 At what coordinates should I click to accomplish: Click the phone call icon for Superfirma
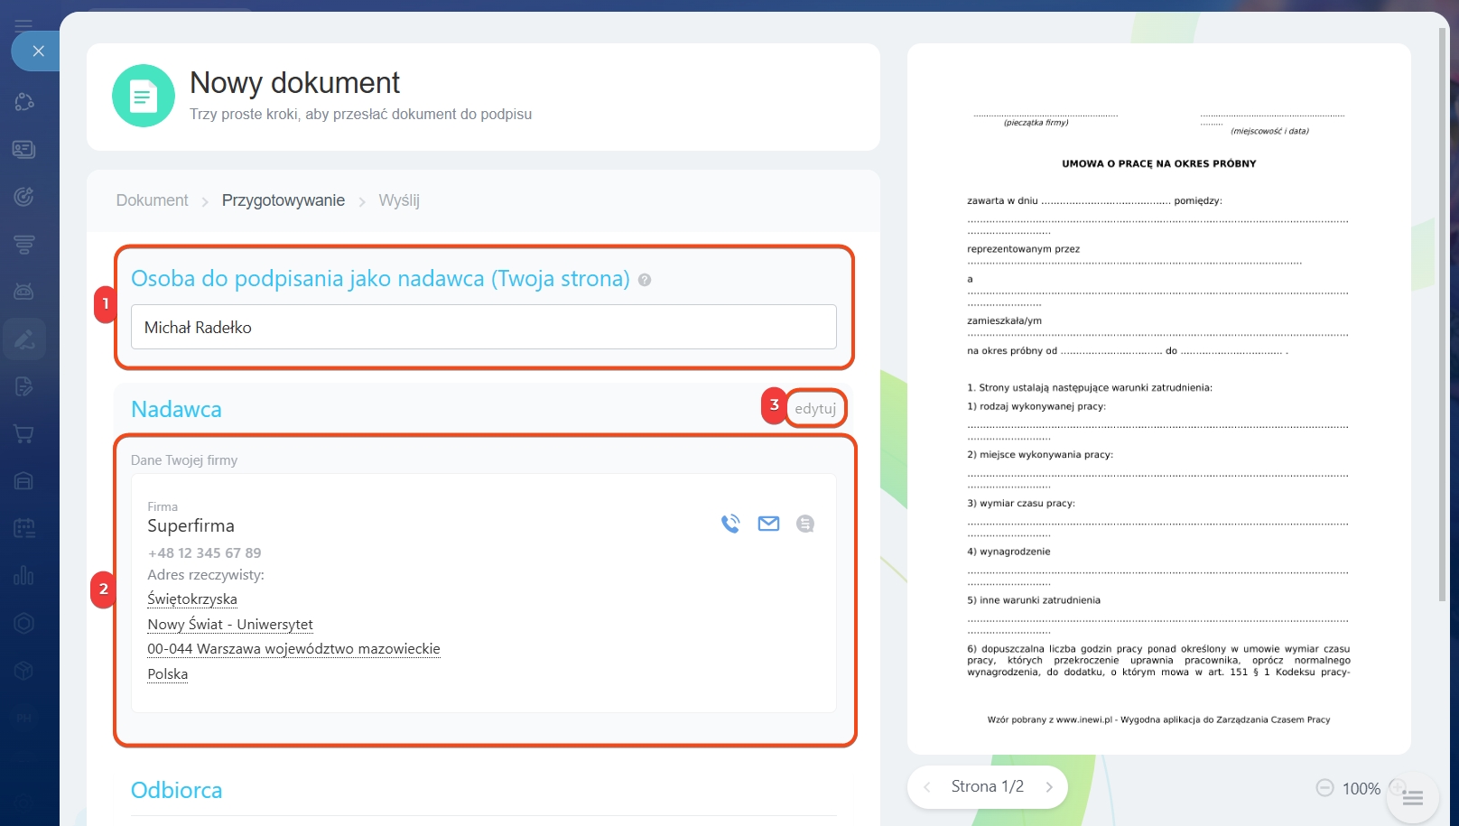point(730,524)
